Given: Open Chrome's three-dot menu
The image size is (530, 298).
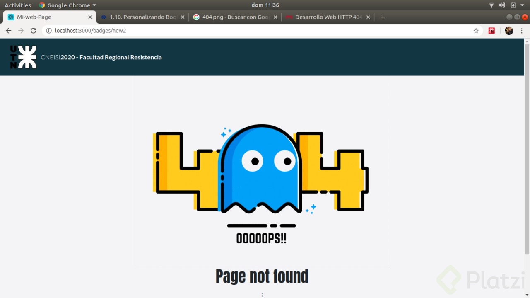Looking at the screenshot, I should click(521, 31).
